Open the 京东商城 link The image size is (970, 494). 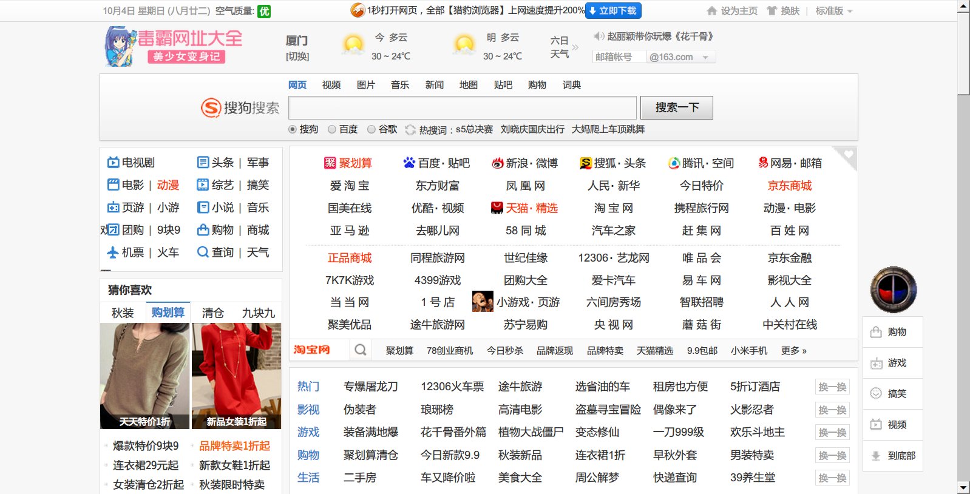tap(790, 186)
